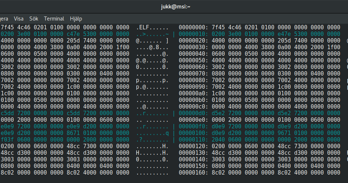This screenshot has width=348, height=183.
Task: Click the offset label 00000140:
Action: pos(193,159)
